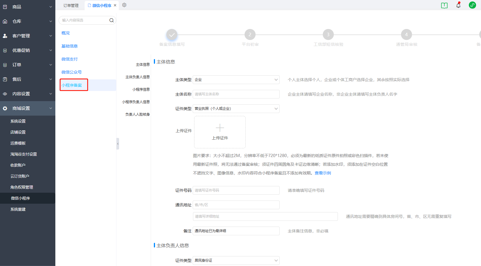Open 系统设置 submenu item
The width and height of the screenshot is (481, 266).
click(18, 121)
